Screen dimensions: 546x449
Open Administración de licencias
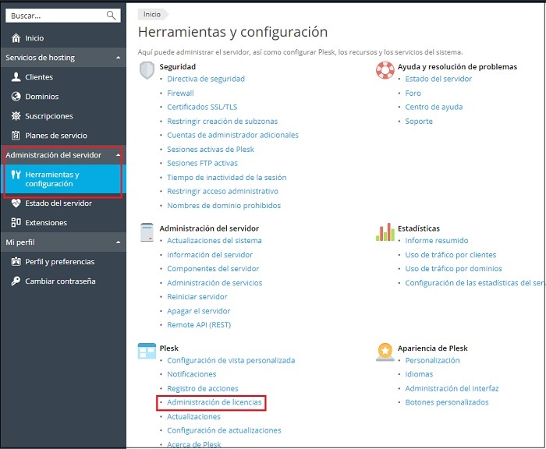[x=214, y=402]
